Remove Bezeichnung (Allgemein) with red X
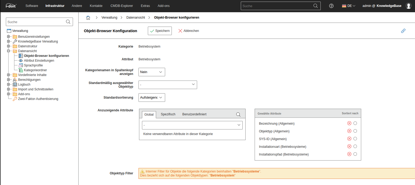Viewport: 415px width, 185px height. (349, 123)
